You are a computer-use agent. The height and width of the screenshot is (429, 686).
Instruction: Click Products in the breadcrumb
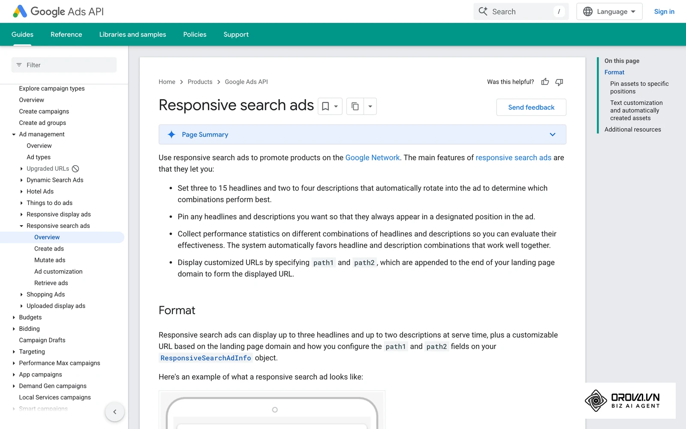pyautogui.click(x=200, y=82)
